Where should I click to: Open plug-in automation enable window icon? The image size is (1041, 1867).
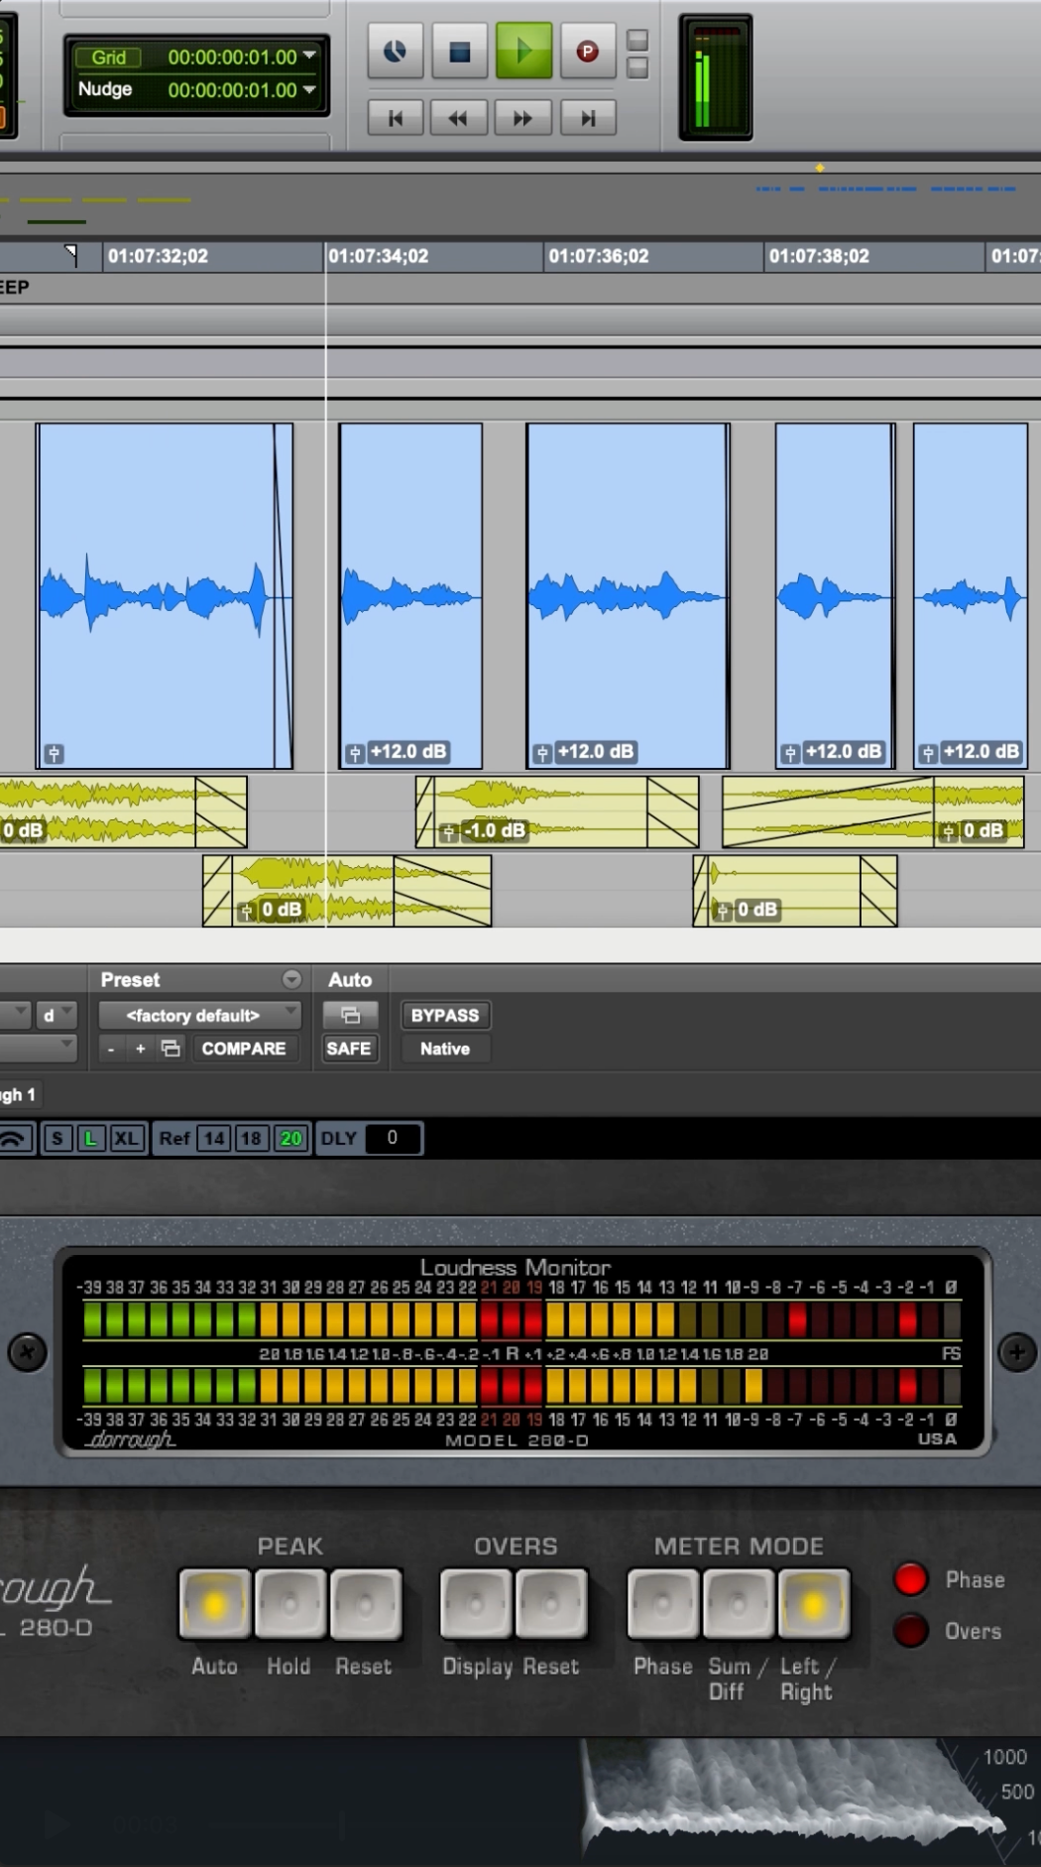pyautogui.click(x=350, y=1015)
